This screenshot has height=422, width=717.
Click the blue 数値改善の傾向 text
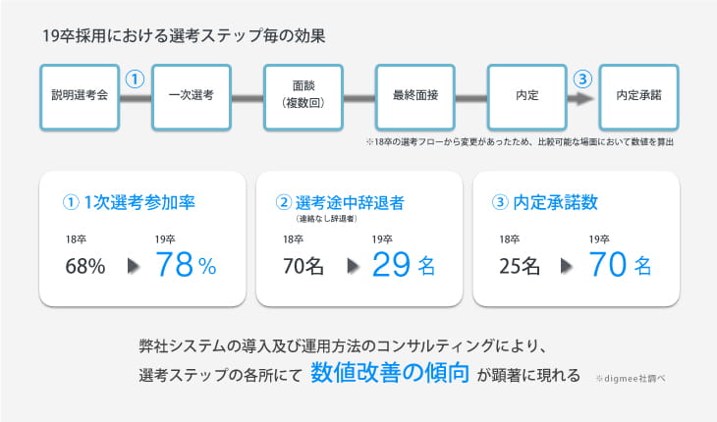pyautogui.click(x=390, y=373)
